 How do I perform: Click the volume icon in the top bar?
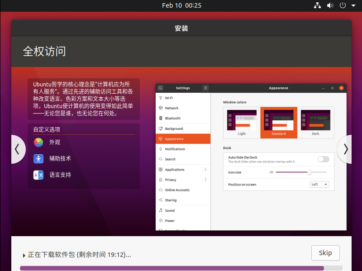pos(330,5)
